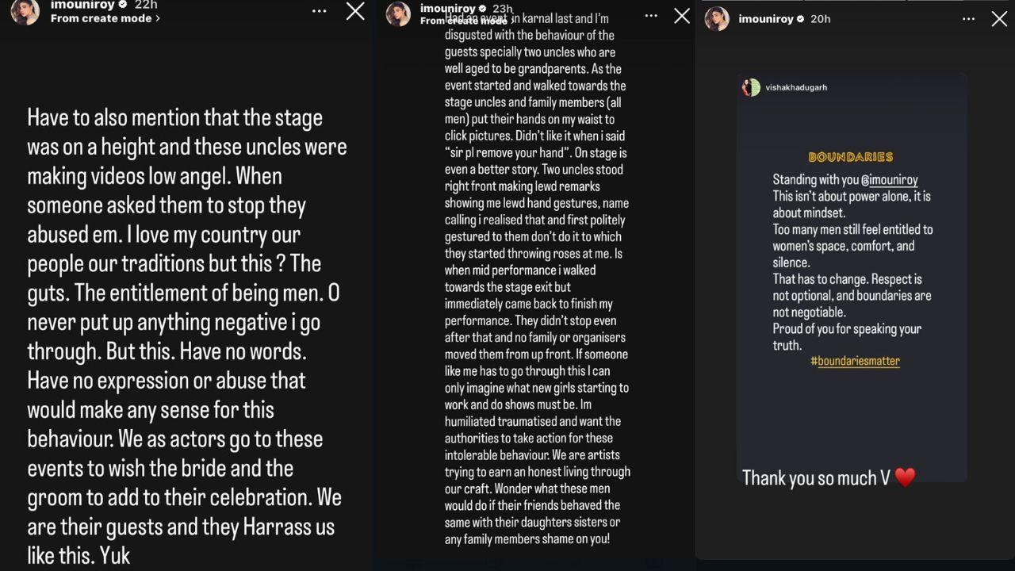
Task: Open profile avatar on the 22h story
Action: (x=25, y=11)
